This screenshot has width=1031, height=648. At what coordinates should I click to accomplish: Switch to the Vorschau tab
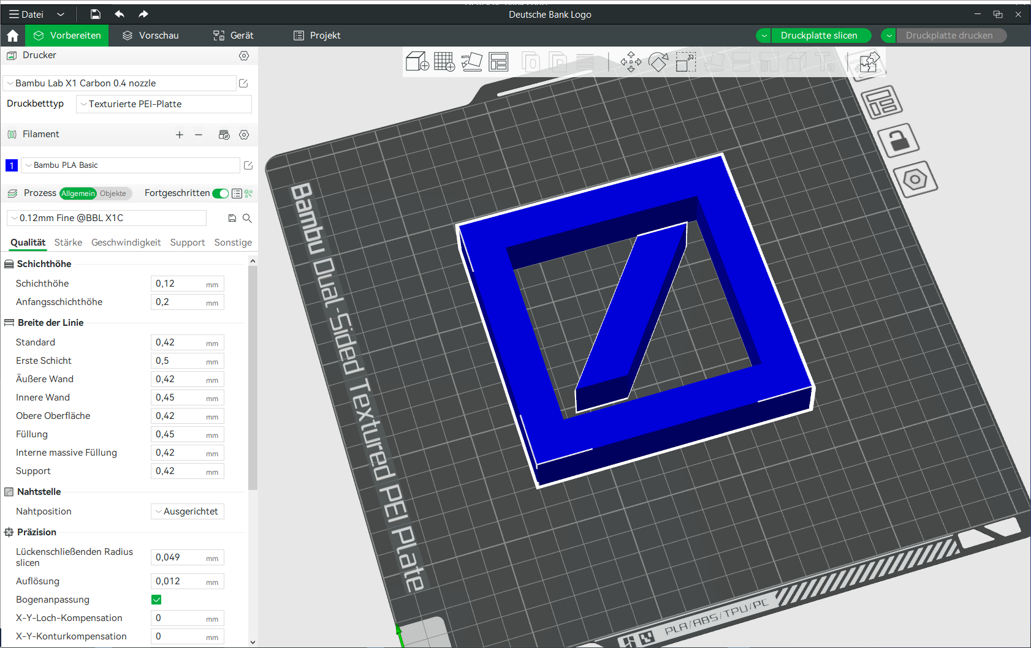151,36
